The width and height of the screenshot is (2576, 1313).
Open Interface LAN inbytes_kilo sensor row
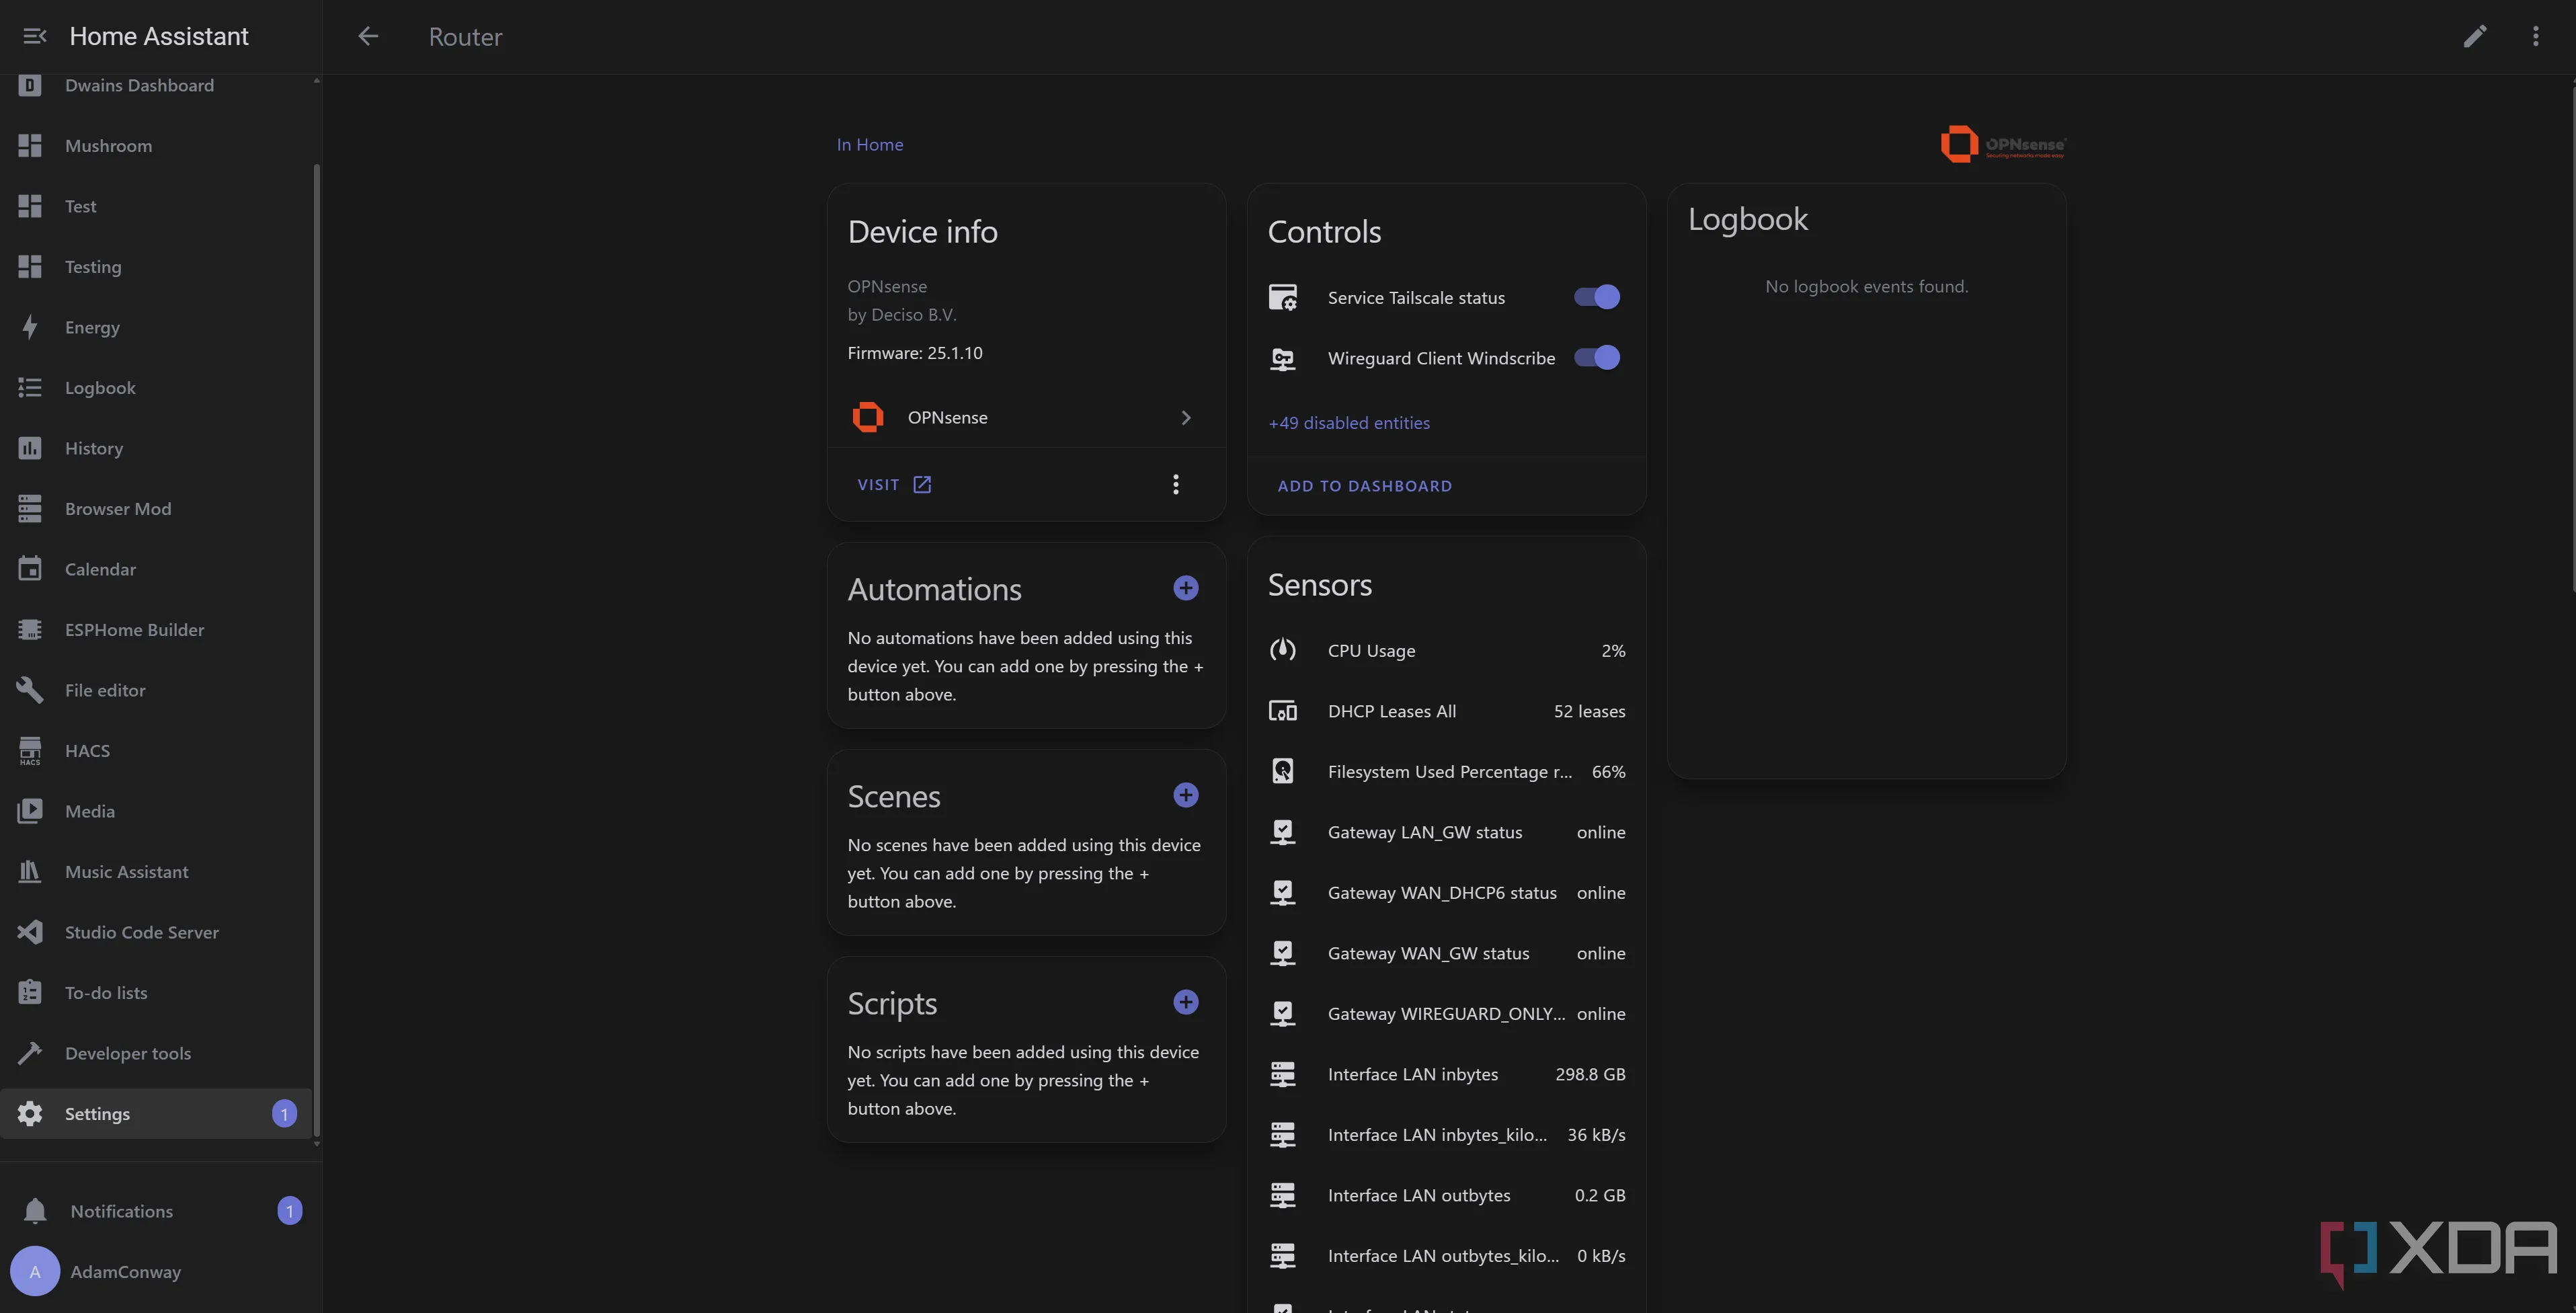point(1446,1135)
